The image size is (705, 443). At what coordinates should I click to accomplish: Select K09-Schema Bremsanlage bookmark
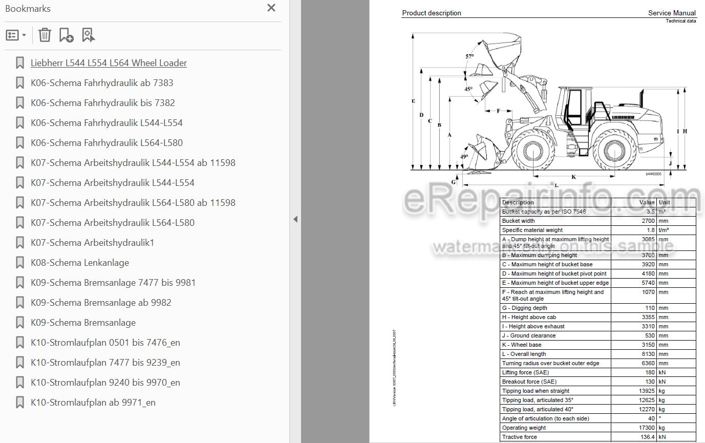tap(83, 323)
